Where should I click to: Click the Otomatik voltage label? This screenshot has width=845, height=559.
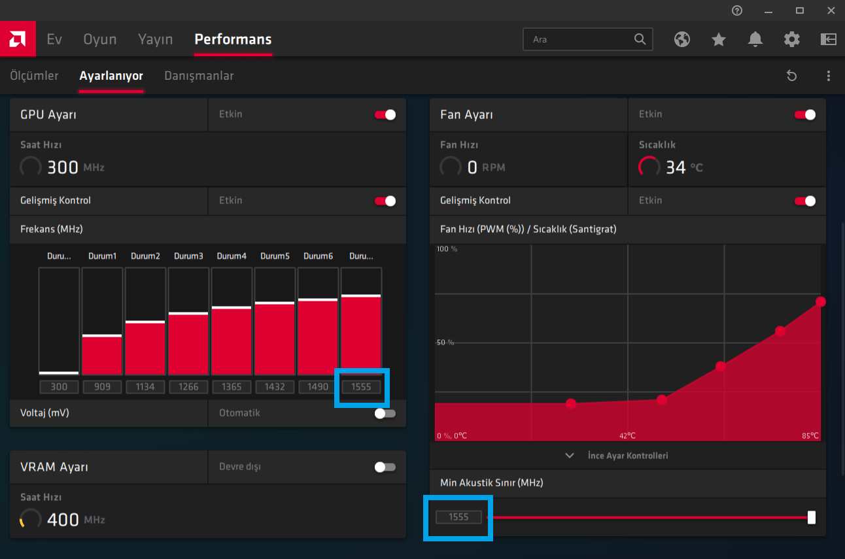(239, 413)
